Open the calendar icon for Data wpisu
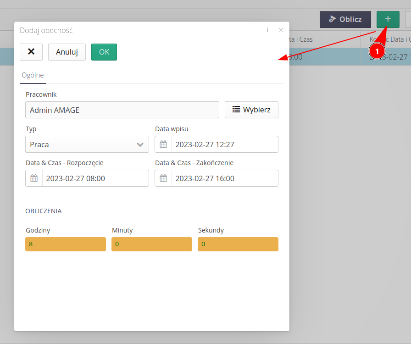The width and height of the screenshot is (411, 344). click(x=163, y=144)
